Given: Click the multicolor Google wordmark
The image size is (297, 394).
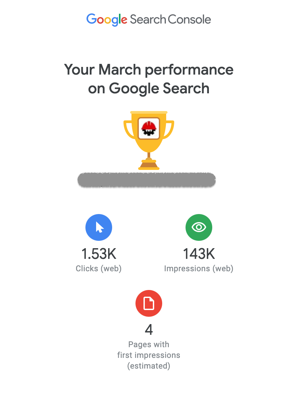Looking at the screenshot, I should point(107,19).
